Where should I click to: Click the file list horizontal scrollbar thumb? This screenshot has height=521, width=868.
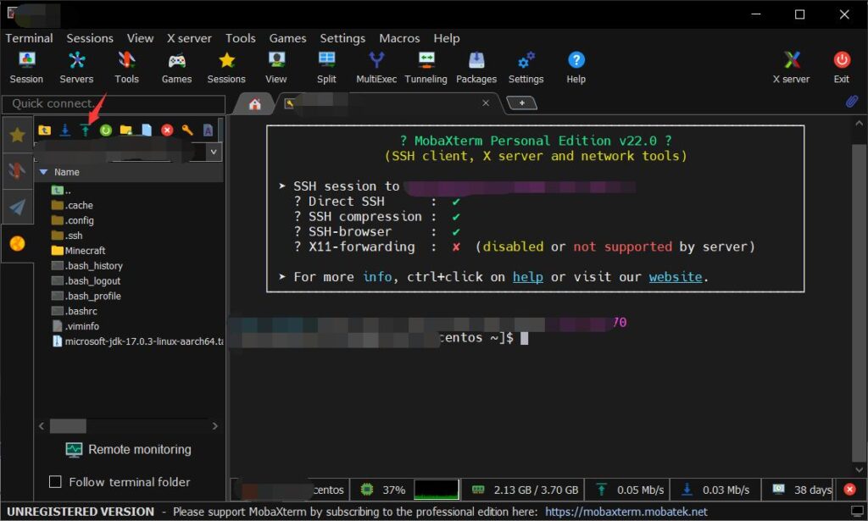coord(68,426)
